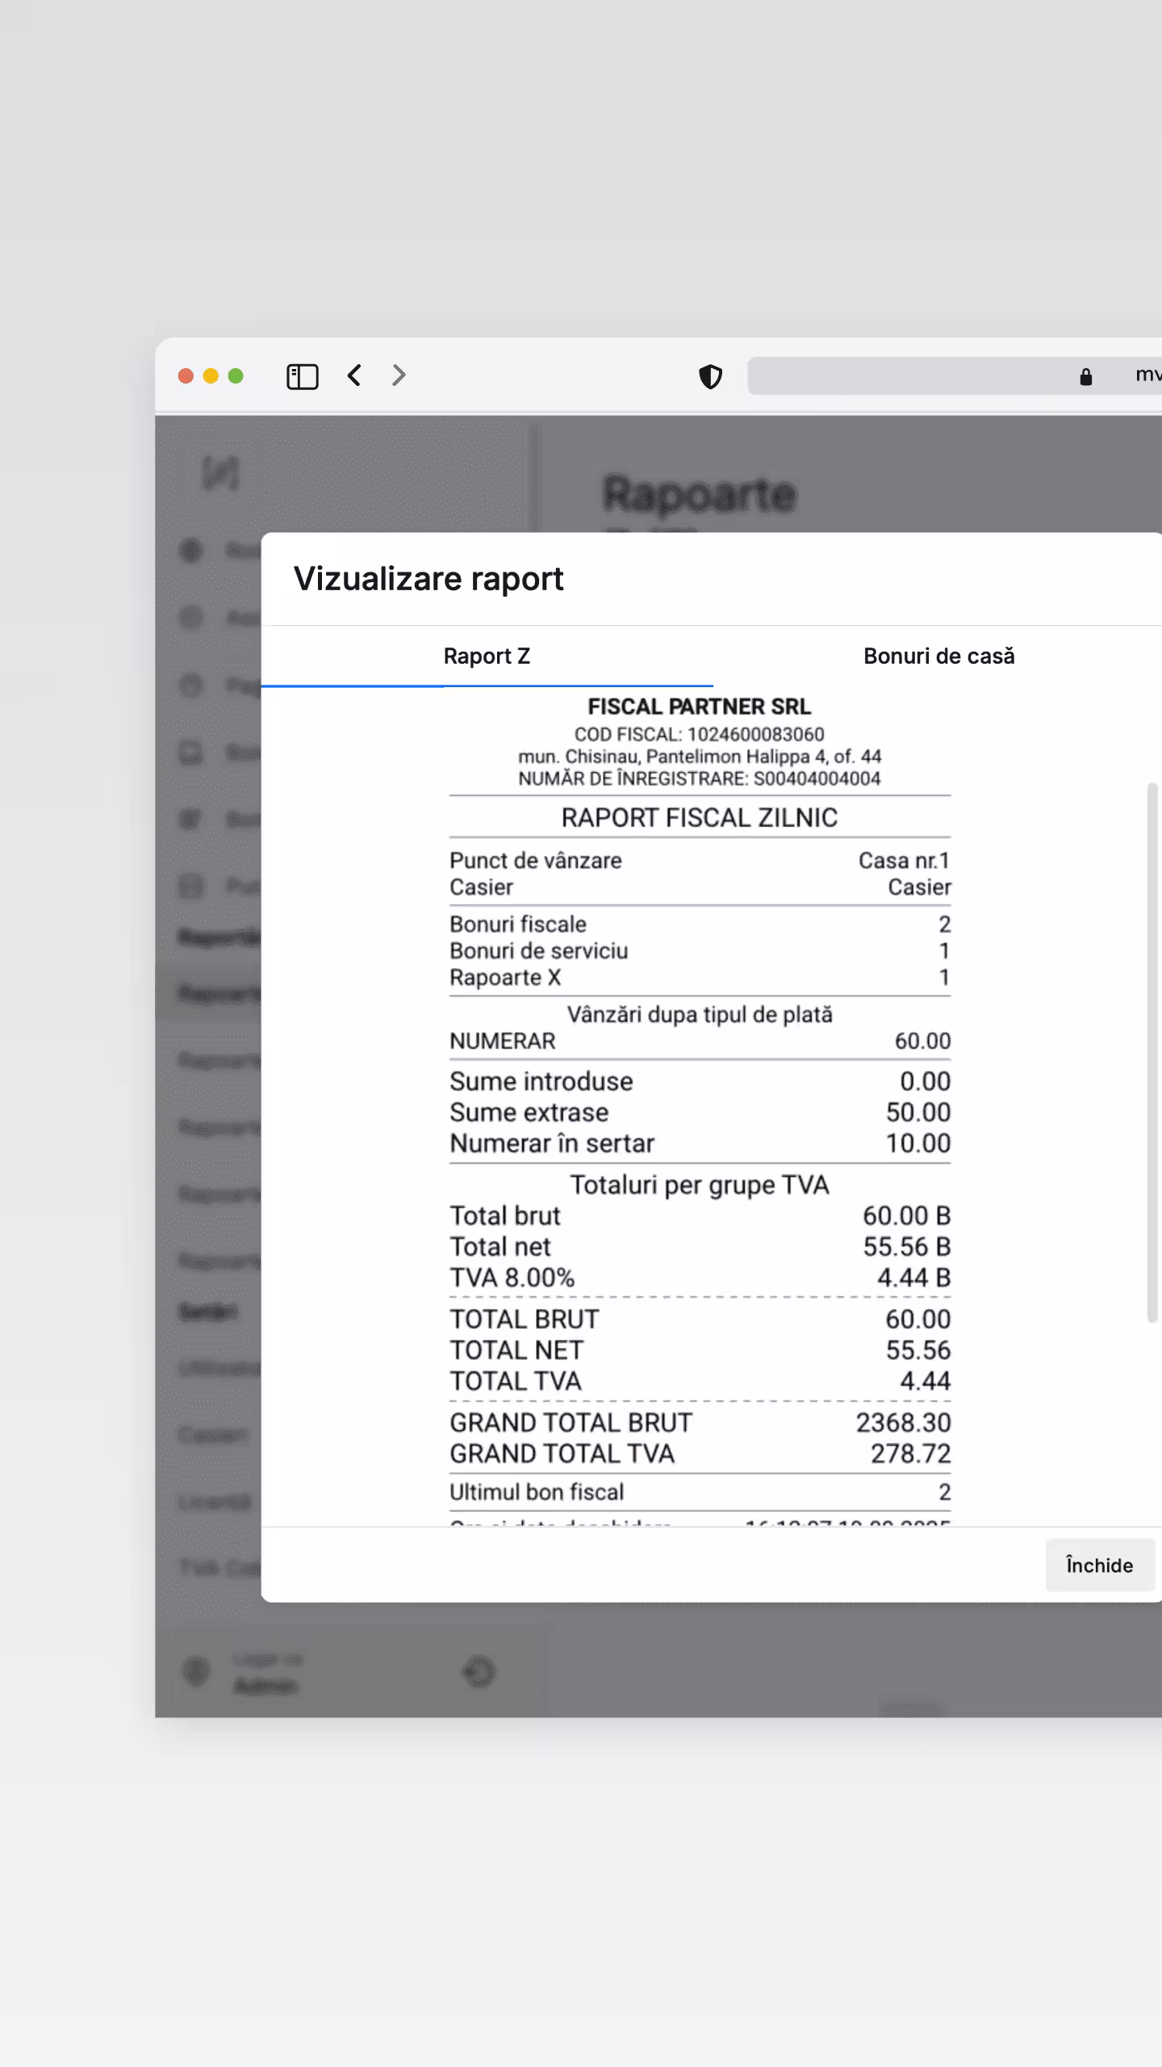Click the lock icon in the address bar

pyautogui.click(x=1086, y=376)
